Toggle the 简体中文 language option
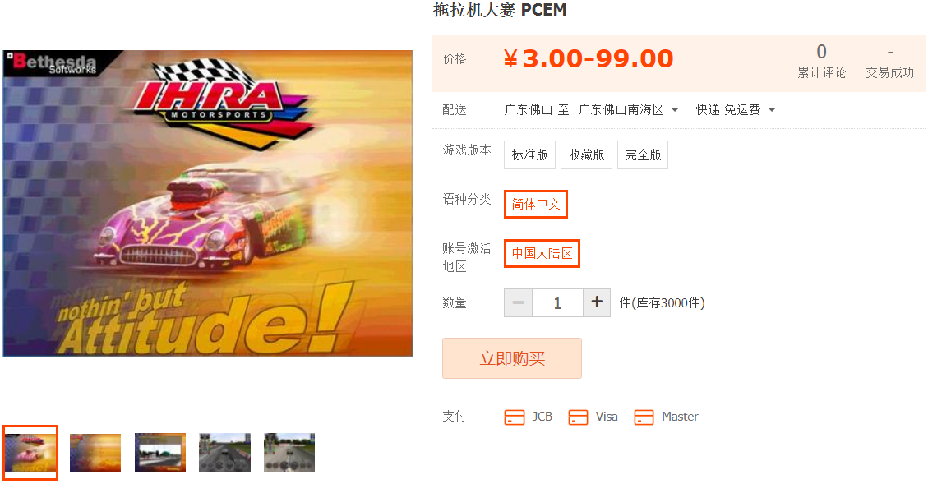928x484 pixels. 536,204
